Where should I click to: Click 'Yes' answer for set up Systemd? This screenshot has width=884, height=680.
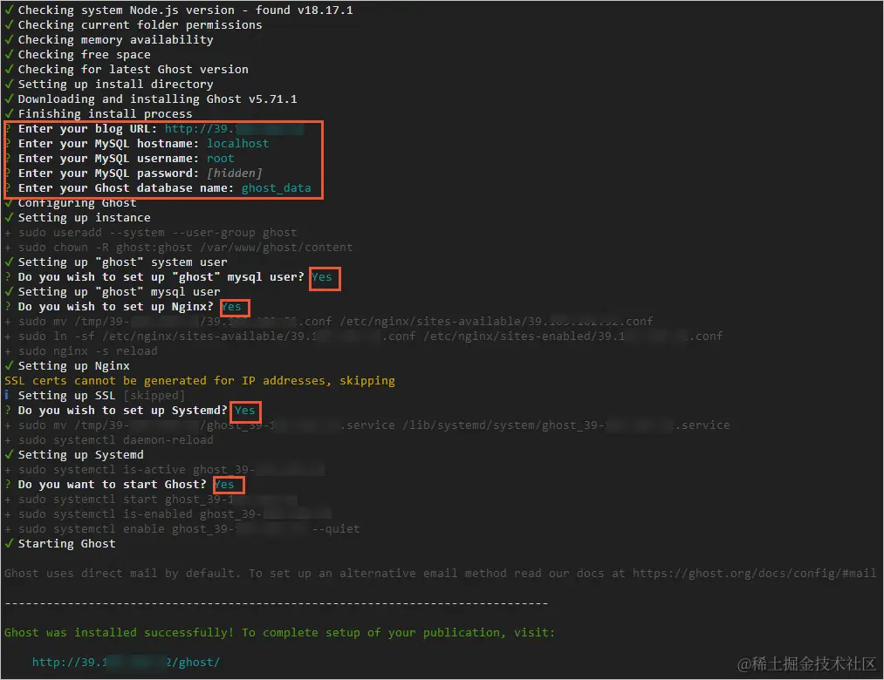[244, 411]
